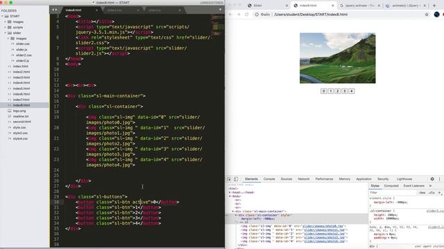Click slider button 3 on the page
The height and width of the screenshot is (249, 444).
345,91
